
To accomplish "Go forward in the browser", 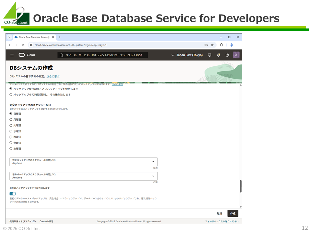I will pos(17,45).
